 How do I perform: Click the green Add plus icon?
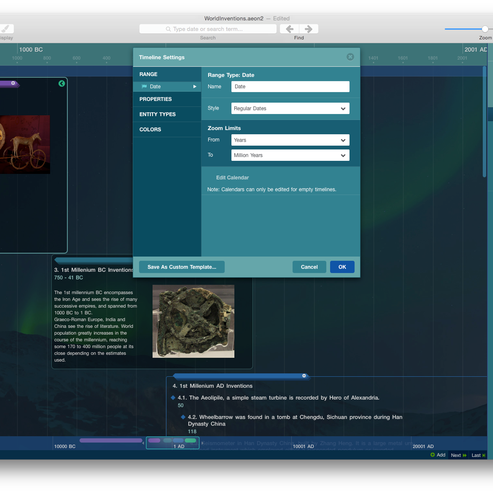(x=433, y=455)
